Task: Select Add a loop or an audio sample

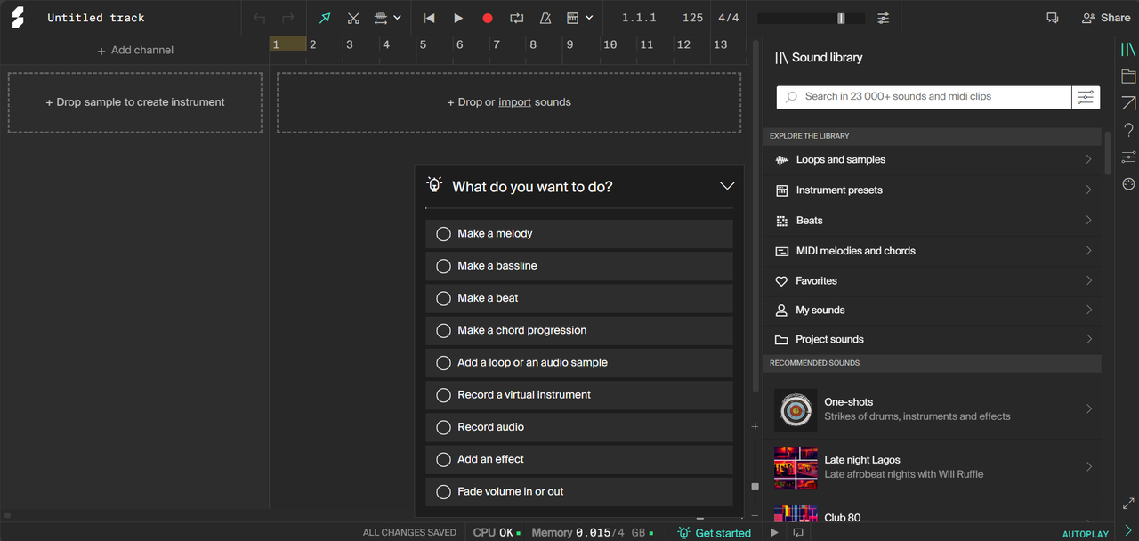Action: (x=579, y=363)
